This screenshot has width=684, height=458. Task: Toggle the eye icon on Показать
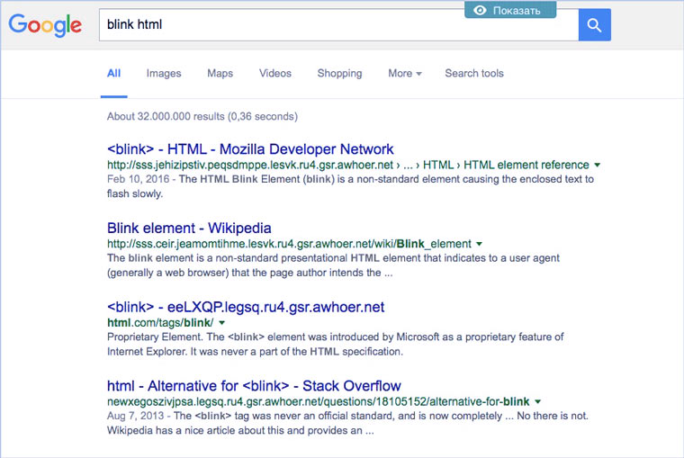point(481,11)
